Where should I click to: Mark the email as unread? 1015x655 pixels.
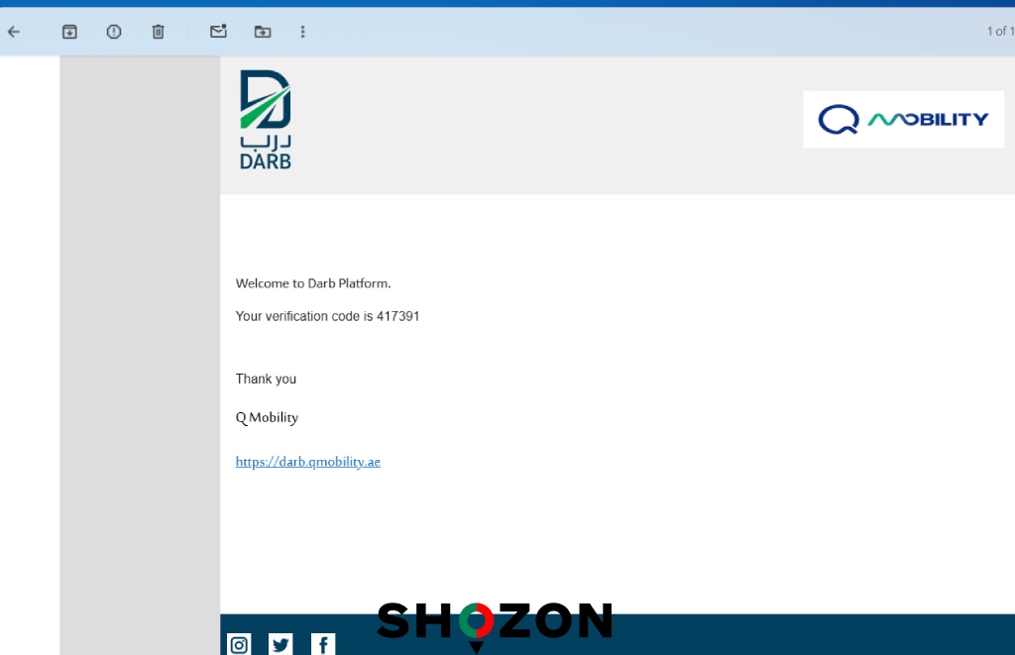click(x=218, y=32)
